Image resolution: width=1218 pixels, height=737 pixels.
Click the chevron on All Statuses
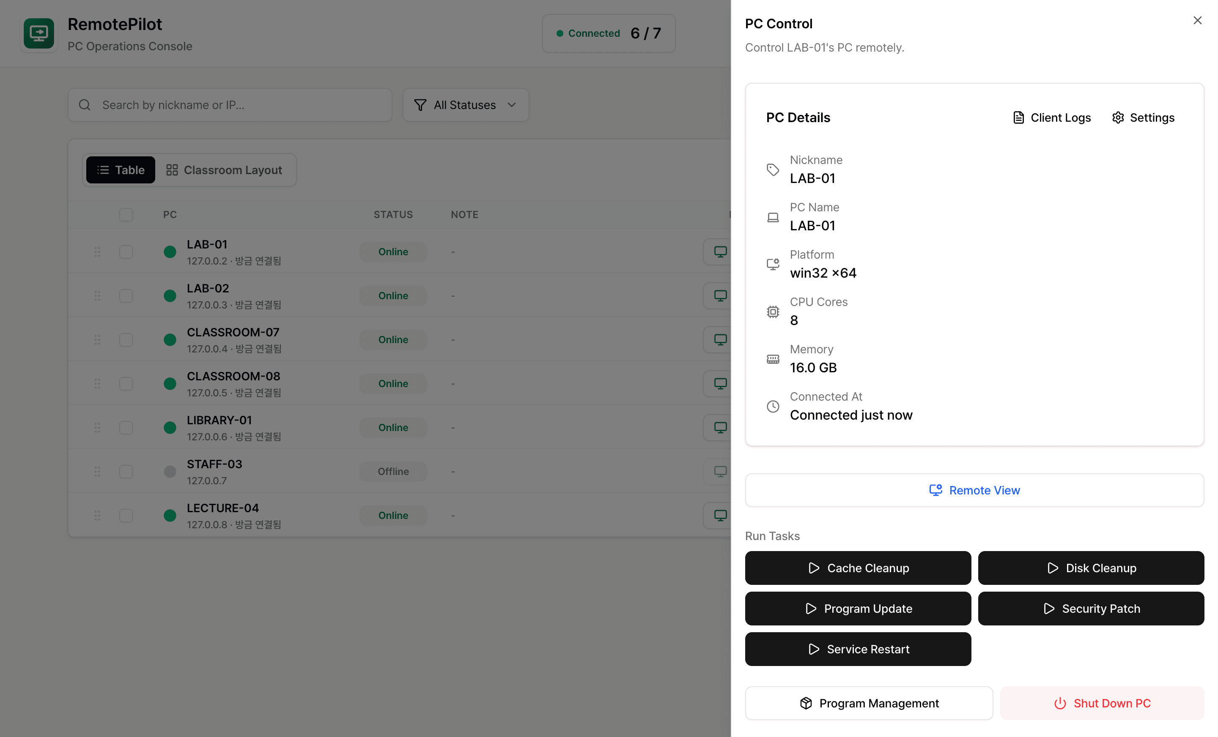[x=512, y=105]
